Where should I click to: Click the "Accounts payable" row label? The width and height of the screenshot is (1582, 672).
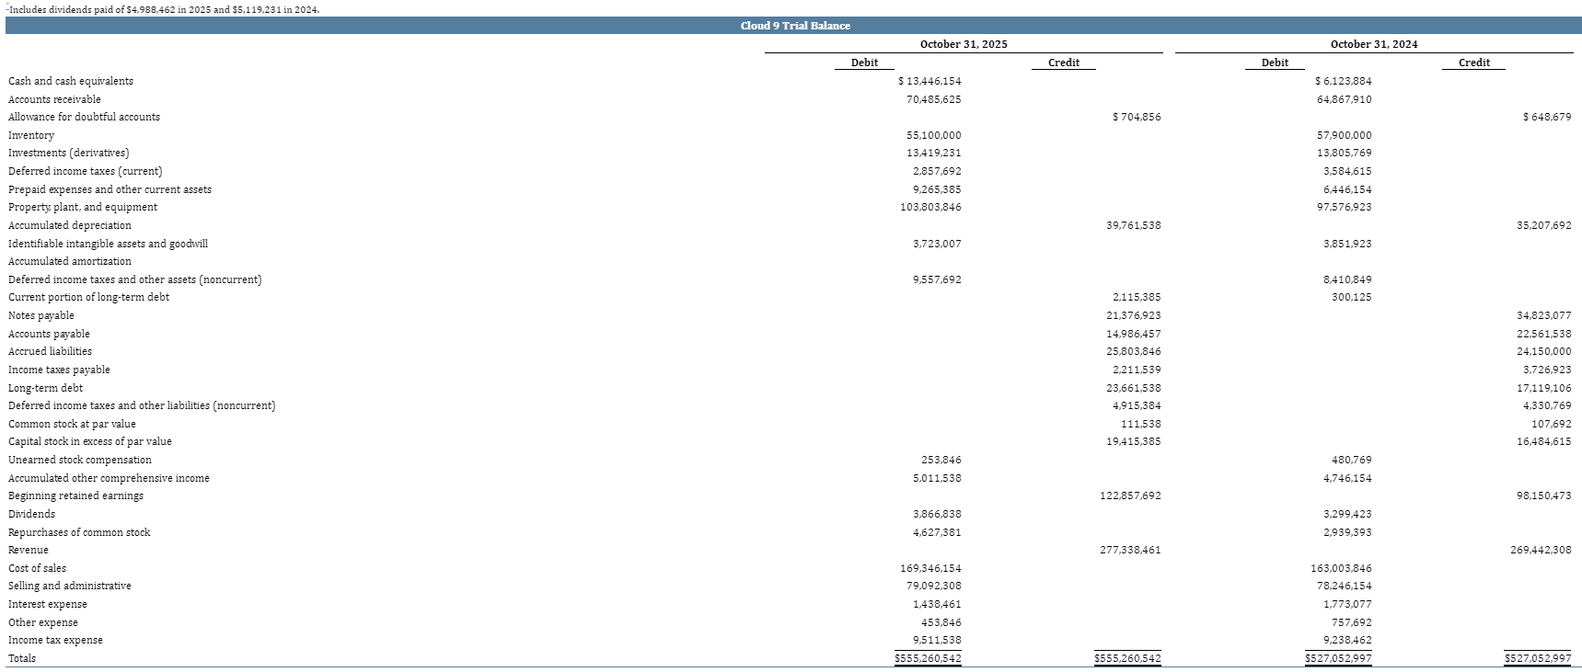click(x=49, y=334)
